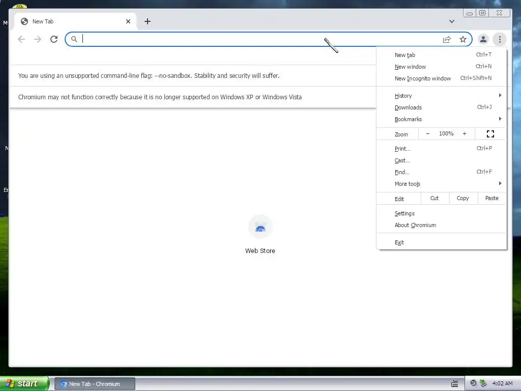Toggle fullscreen mode icon in Zoom row
The width and height of the screenshot is (521, 391).
(490, 134)
